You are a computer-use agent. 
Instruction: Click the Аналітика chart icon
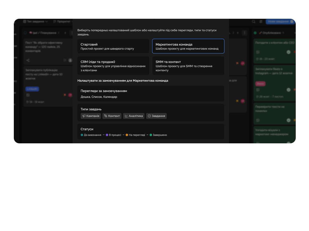126,116
